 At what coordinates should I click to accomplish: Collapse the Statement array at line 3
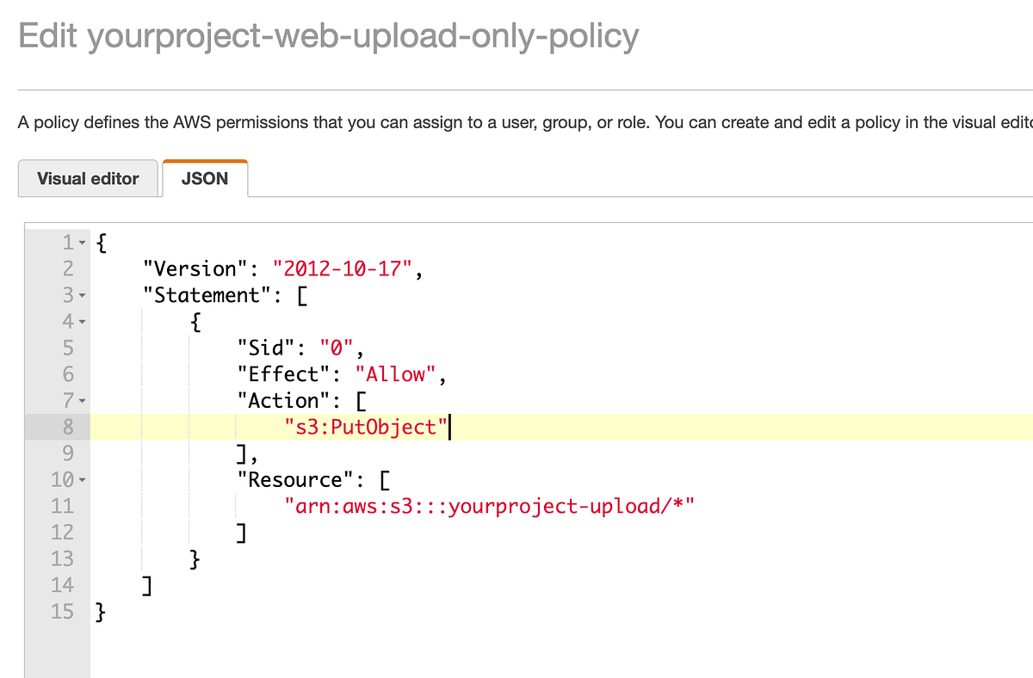tap(81, 294)
